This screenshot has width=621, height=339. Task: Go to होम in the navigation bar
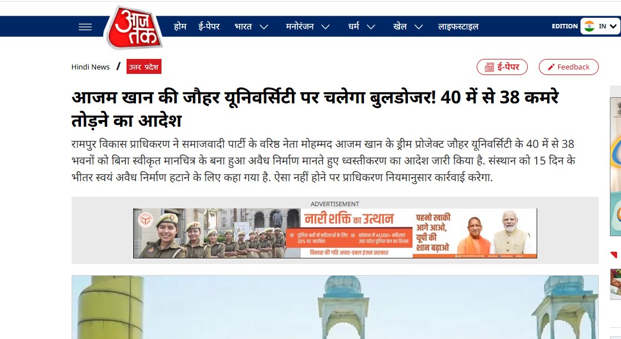tap(180, 27)
